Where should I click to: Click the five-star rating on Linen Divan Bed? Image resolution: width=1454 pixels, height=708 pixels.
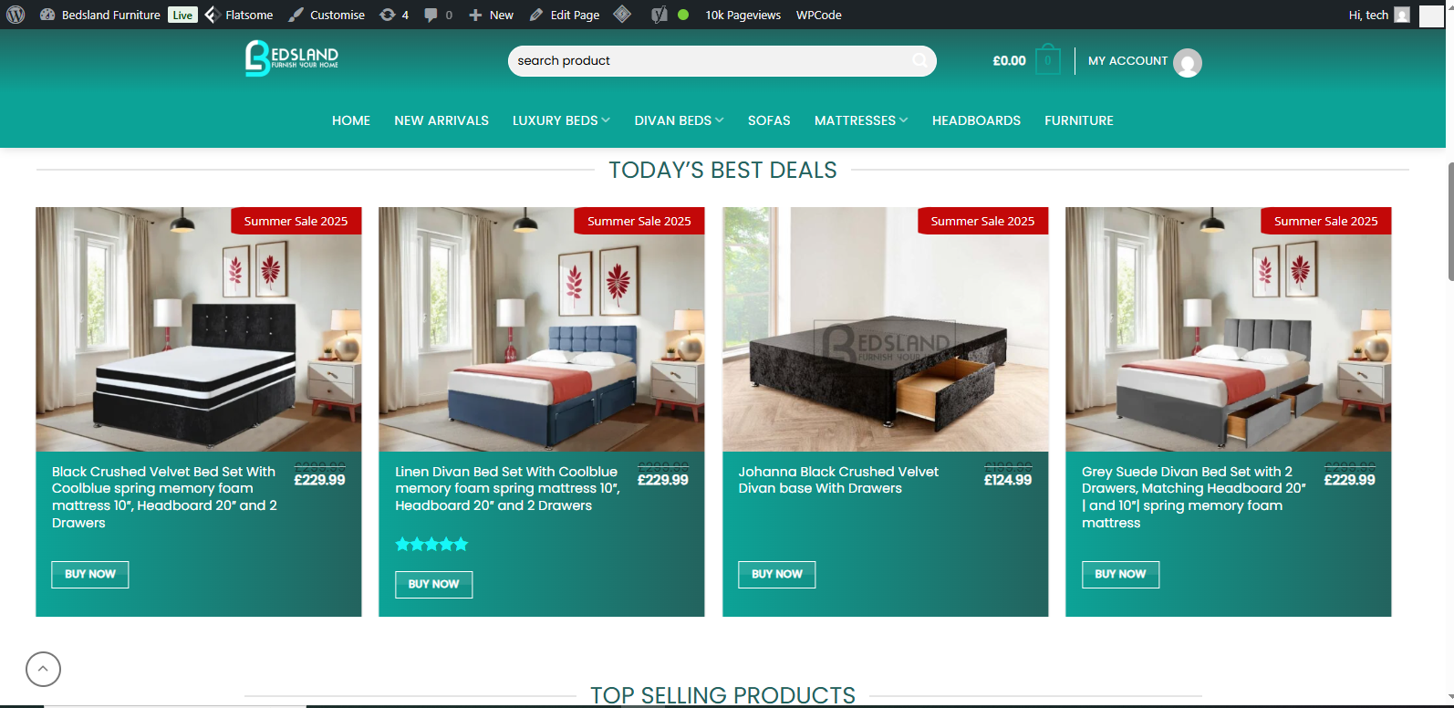click(x=431, y=545)
